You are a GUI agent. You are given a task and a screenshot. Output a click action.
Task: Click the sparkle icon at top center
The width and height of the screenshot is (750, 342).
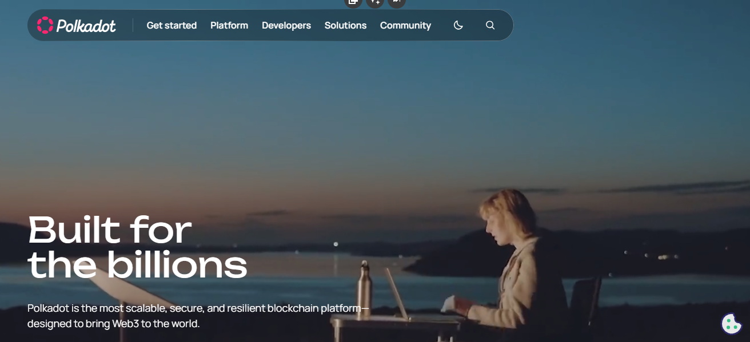(374, 2)
